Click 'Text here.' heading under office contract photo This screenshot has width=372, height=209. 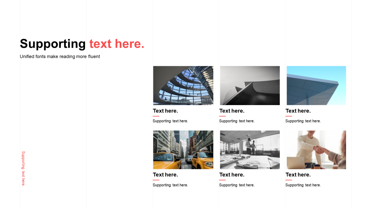[x=232, y=175]
